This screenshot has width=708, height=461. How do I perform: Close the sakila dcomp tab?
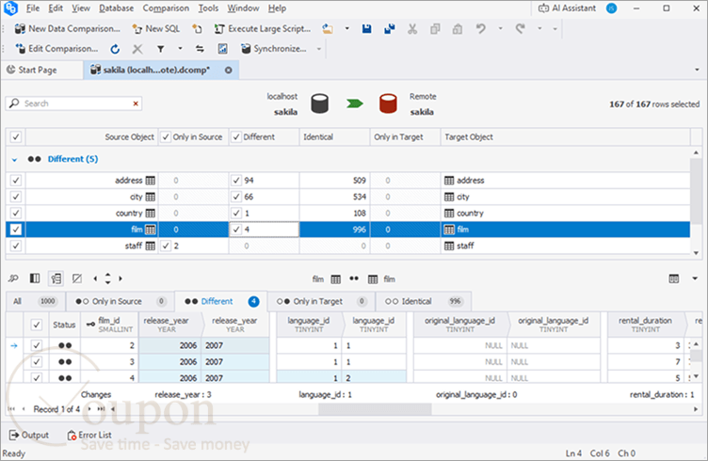[x=229, y=70]
